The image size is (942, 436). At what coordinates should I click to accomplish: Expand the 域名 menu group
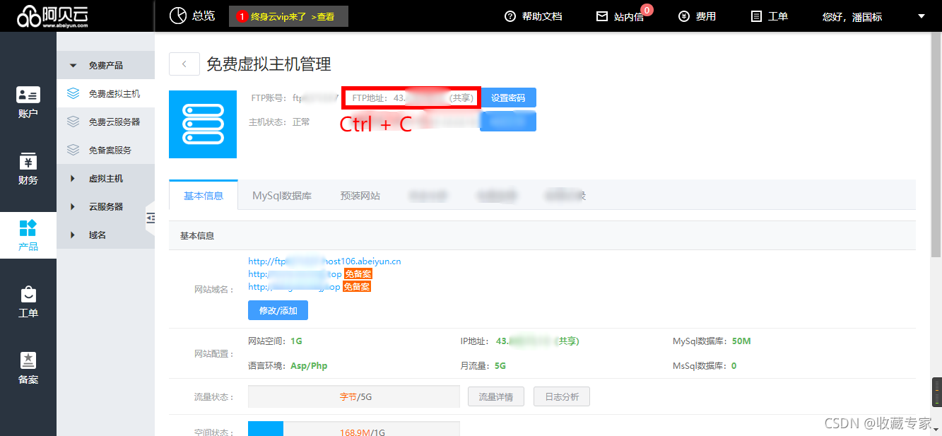pos(106,235)
